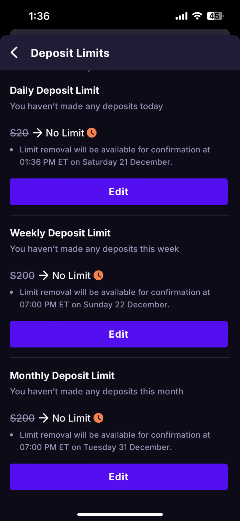
Task: Go back using the header chevron
Action: pyautogui.click(x=14, y=53)
